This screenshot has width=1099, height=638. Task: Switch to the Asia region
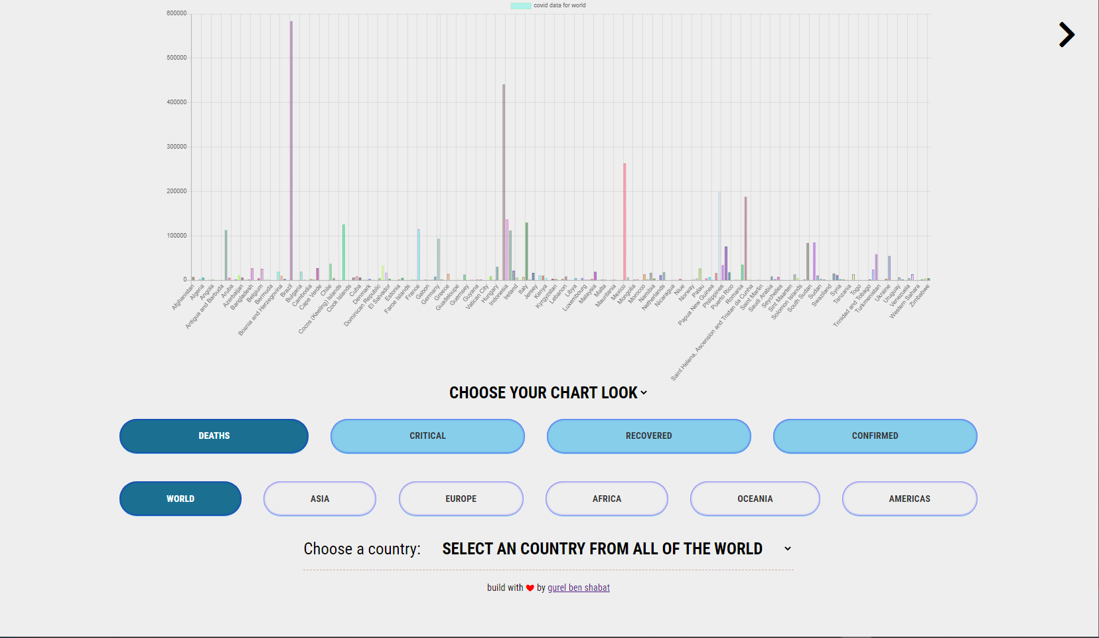[x=320, y=499]
